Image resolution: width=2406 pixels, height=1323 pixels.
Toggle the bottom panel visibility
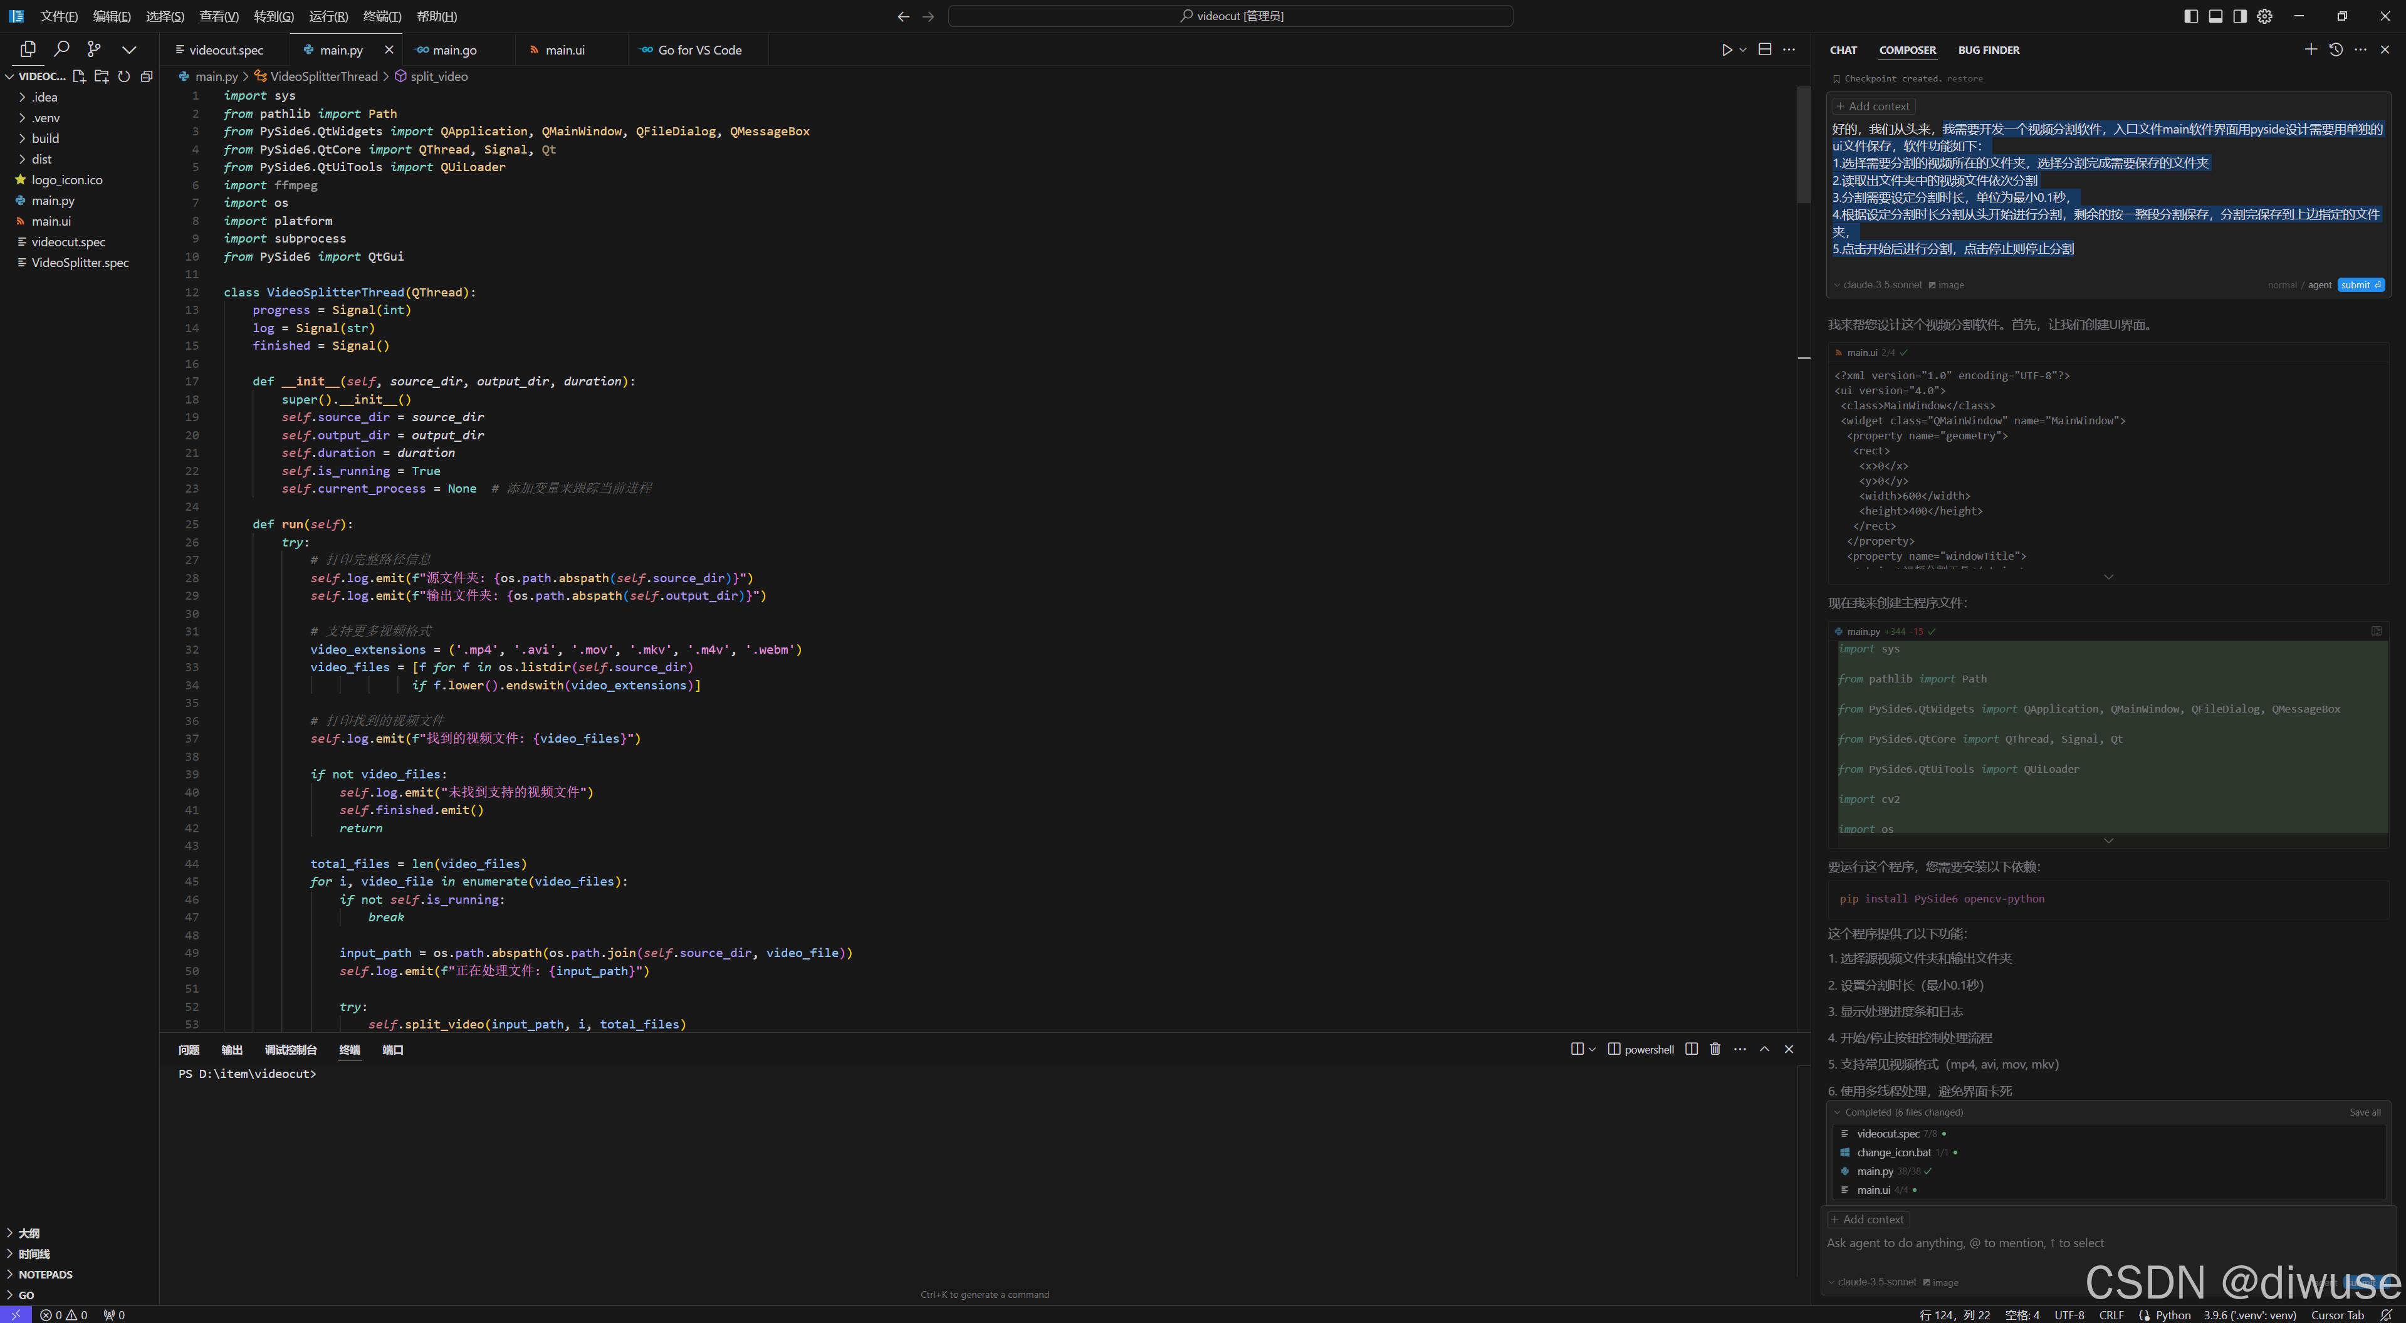2215,16
